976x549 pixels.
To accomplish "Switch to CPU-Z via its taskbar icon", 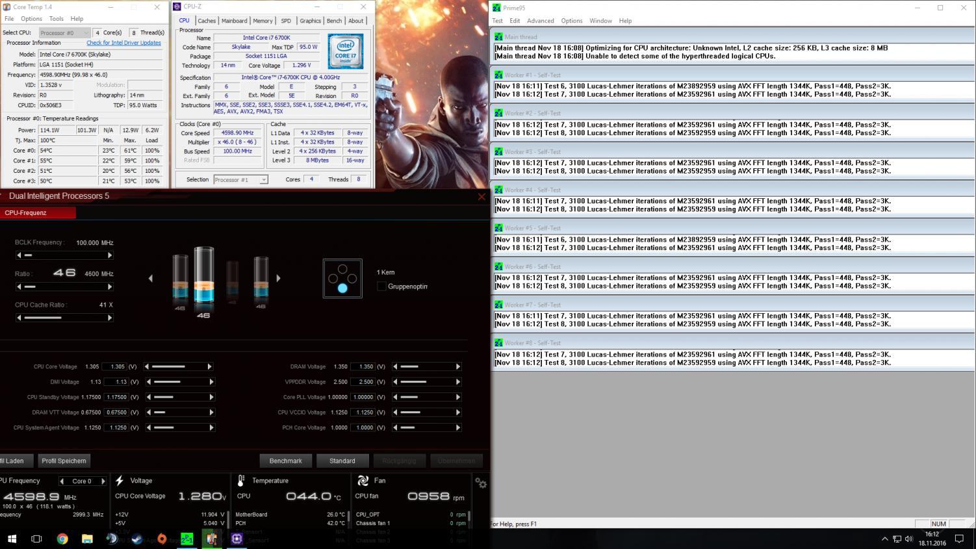I will tap(237, 539).
